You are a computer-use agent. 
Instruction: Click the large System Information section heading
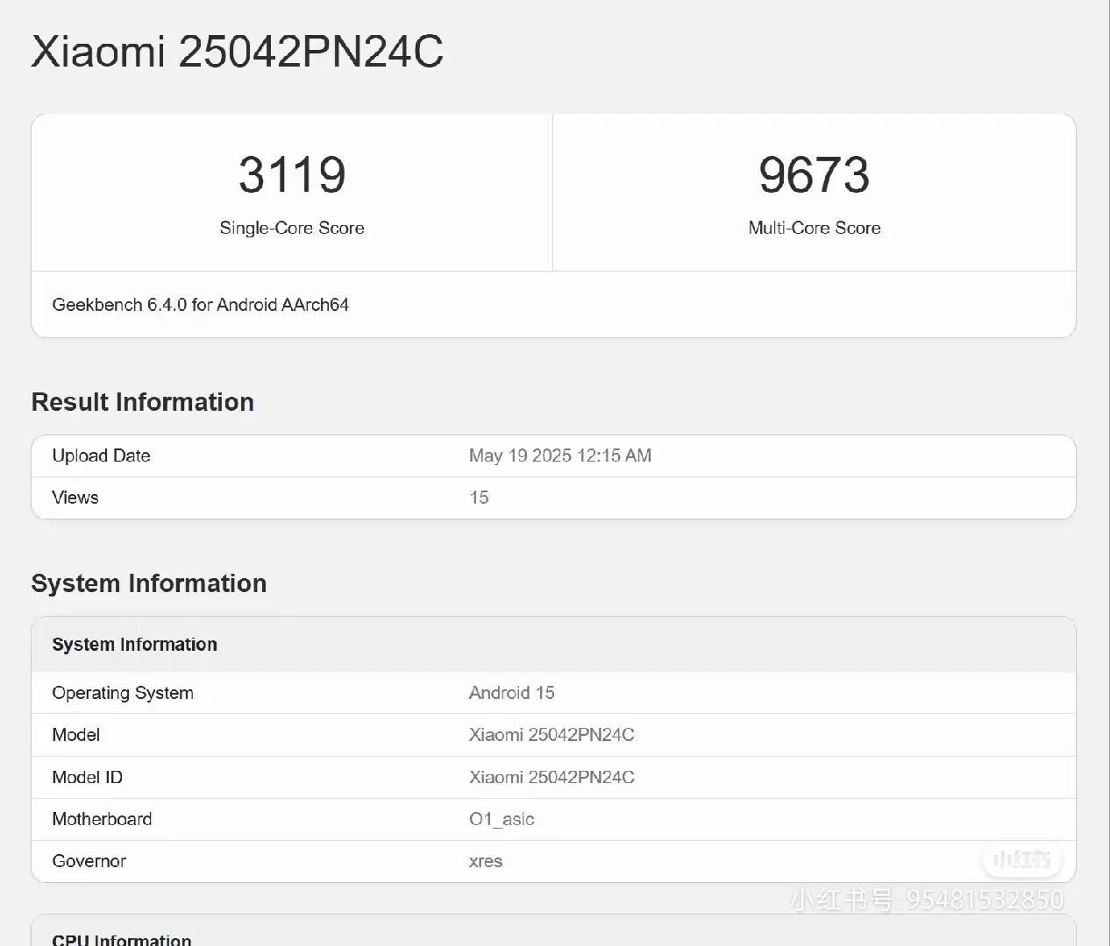[149, 583]
